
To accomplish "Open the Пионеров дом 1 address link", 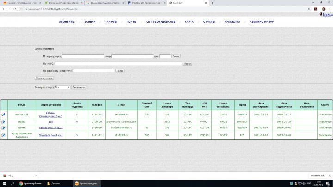I will click(x=51, y=135).
